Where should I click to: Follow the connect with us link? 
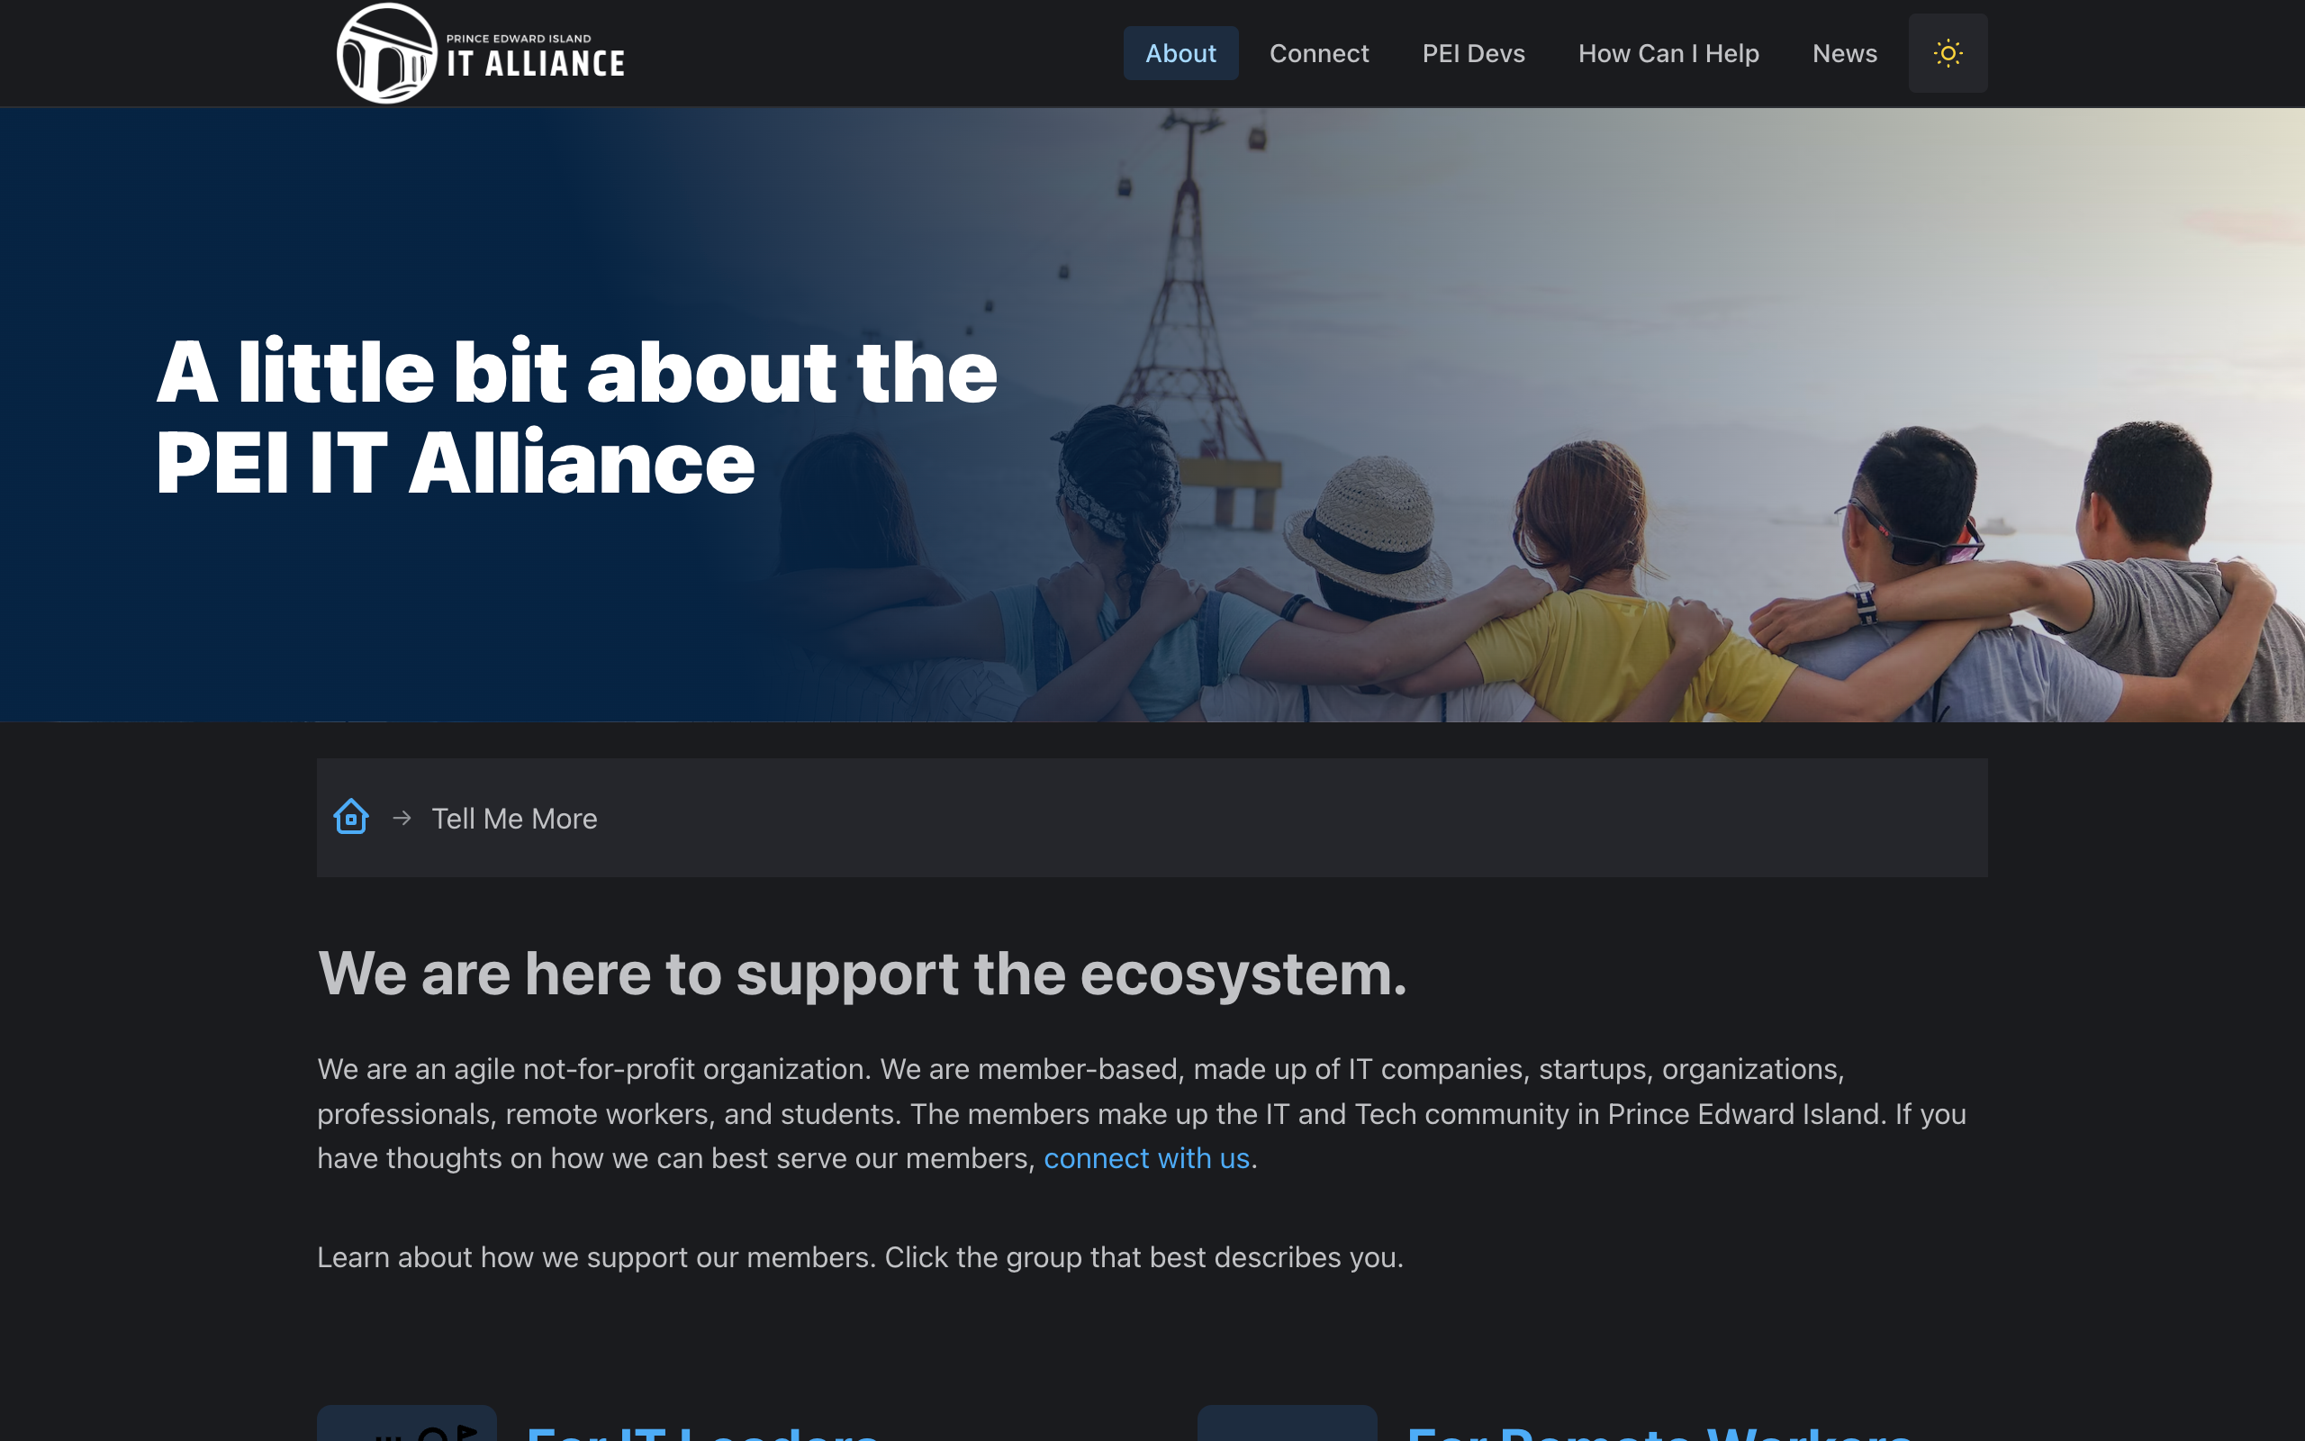click(1146, 1158)
